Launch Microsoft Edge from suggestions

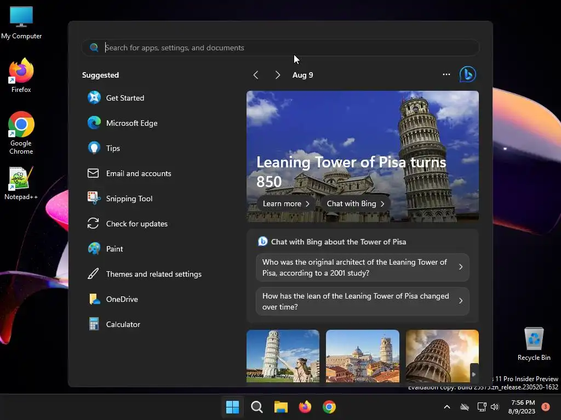pos(122,123)
